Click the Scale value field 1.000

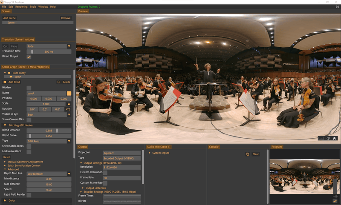tap(46, 104)
